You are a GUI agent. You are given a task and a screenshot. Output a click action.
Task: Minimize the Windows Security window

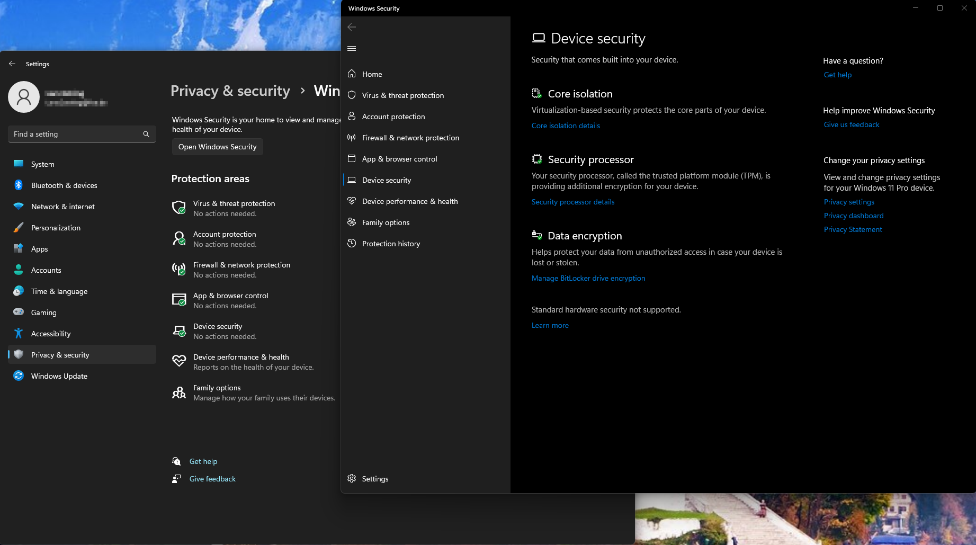coord(916,8)
